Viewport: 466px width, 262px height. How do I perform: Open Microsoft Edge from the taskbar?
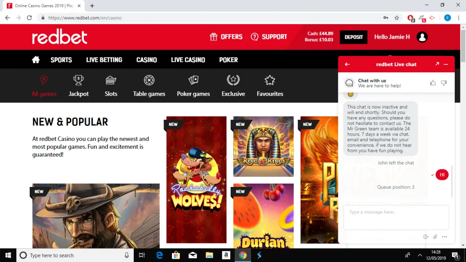click(x=159, y=255)
